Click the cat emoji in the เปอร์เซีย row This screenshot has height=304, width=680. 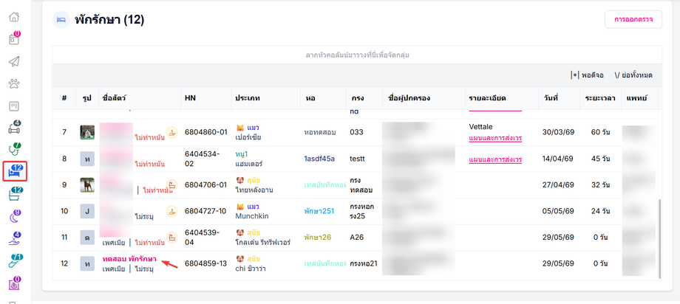pyautogui.click(x=239, y=128)
